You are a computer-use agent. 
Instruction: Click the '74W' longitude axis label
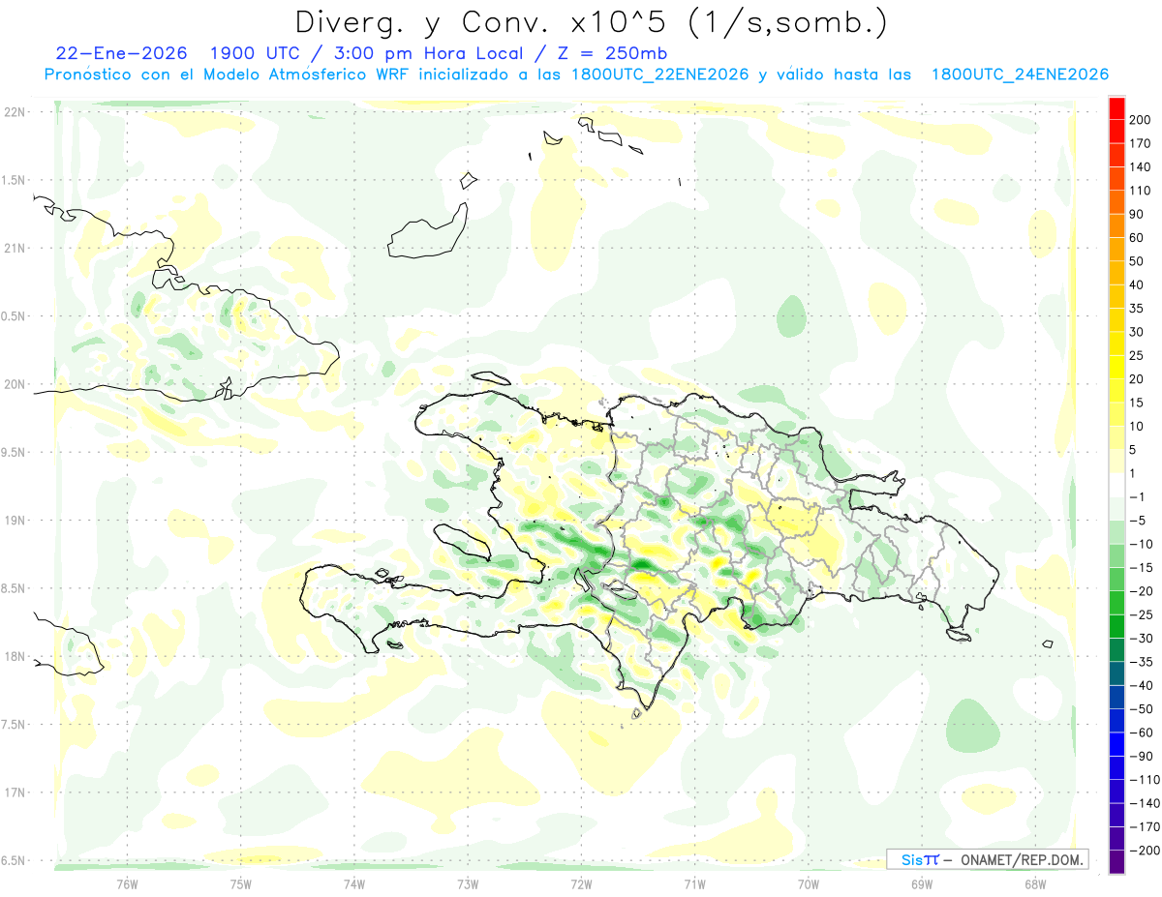(x=353, y=883)
